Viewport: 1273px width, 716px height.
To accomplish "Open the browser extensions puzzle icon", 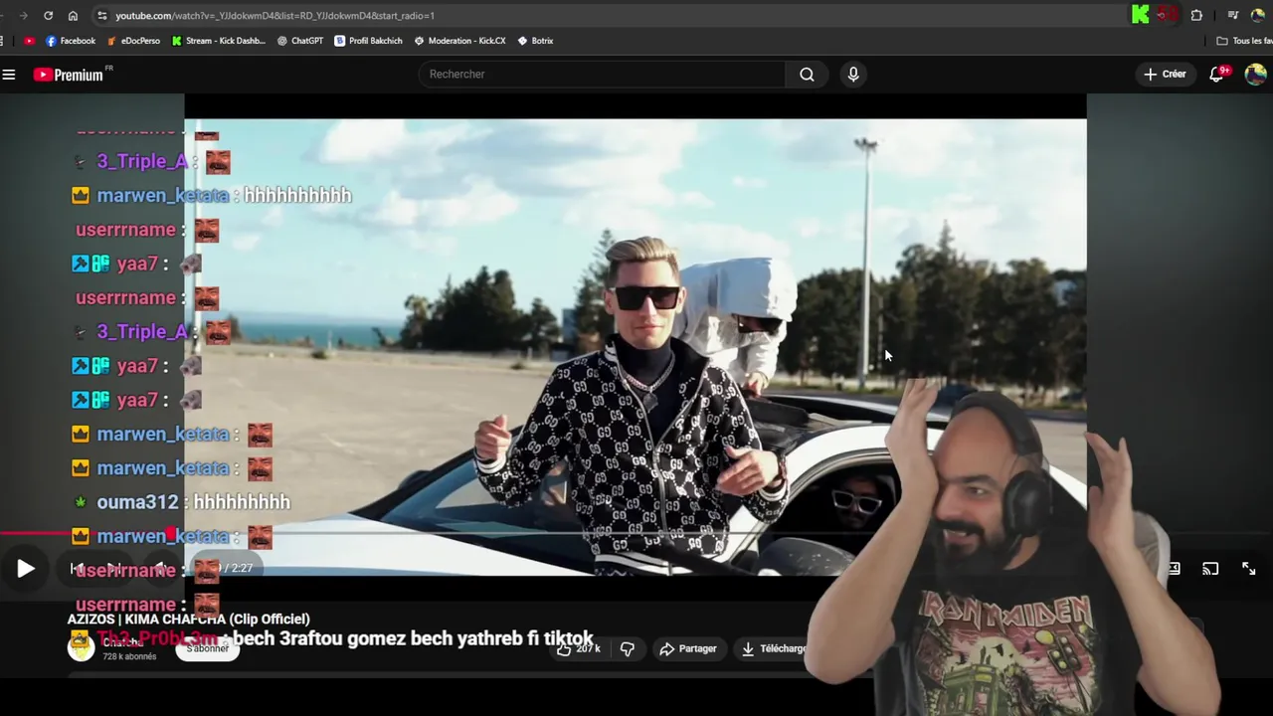I will pyautogui.click(x=1196, y=15).
